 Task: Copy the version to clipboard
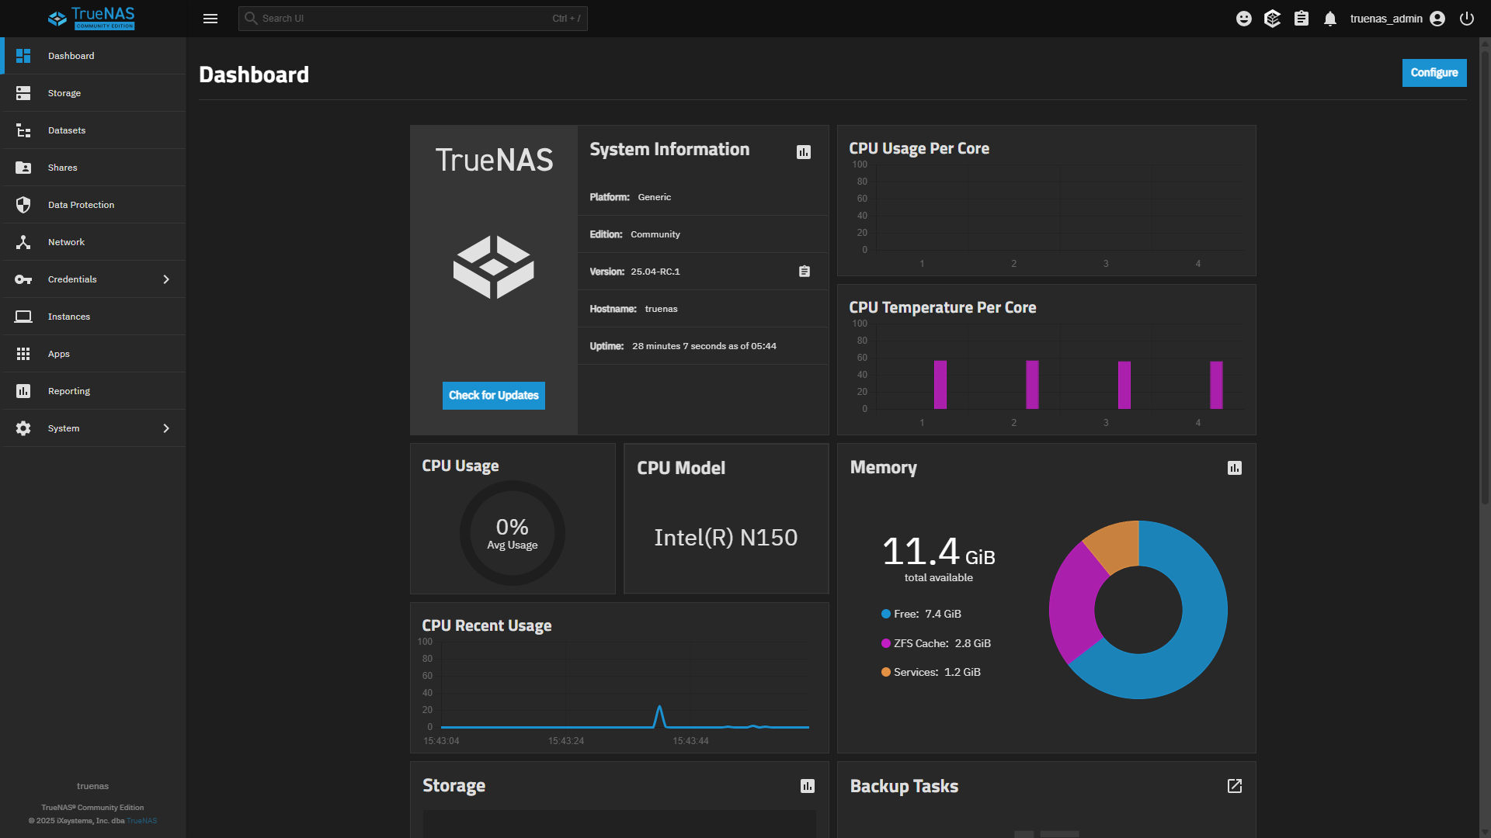(805, 272)
